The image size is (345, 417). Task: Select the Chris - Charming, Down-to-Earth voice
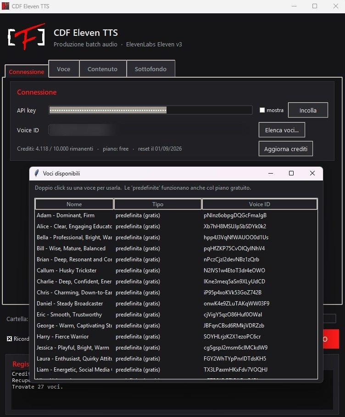point(176,293)
